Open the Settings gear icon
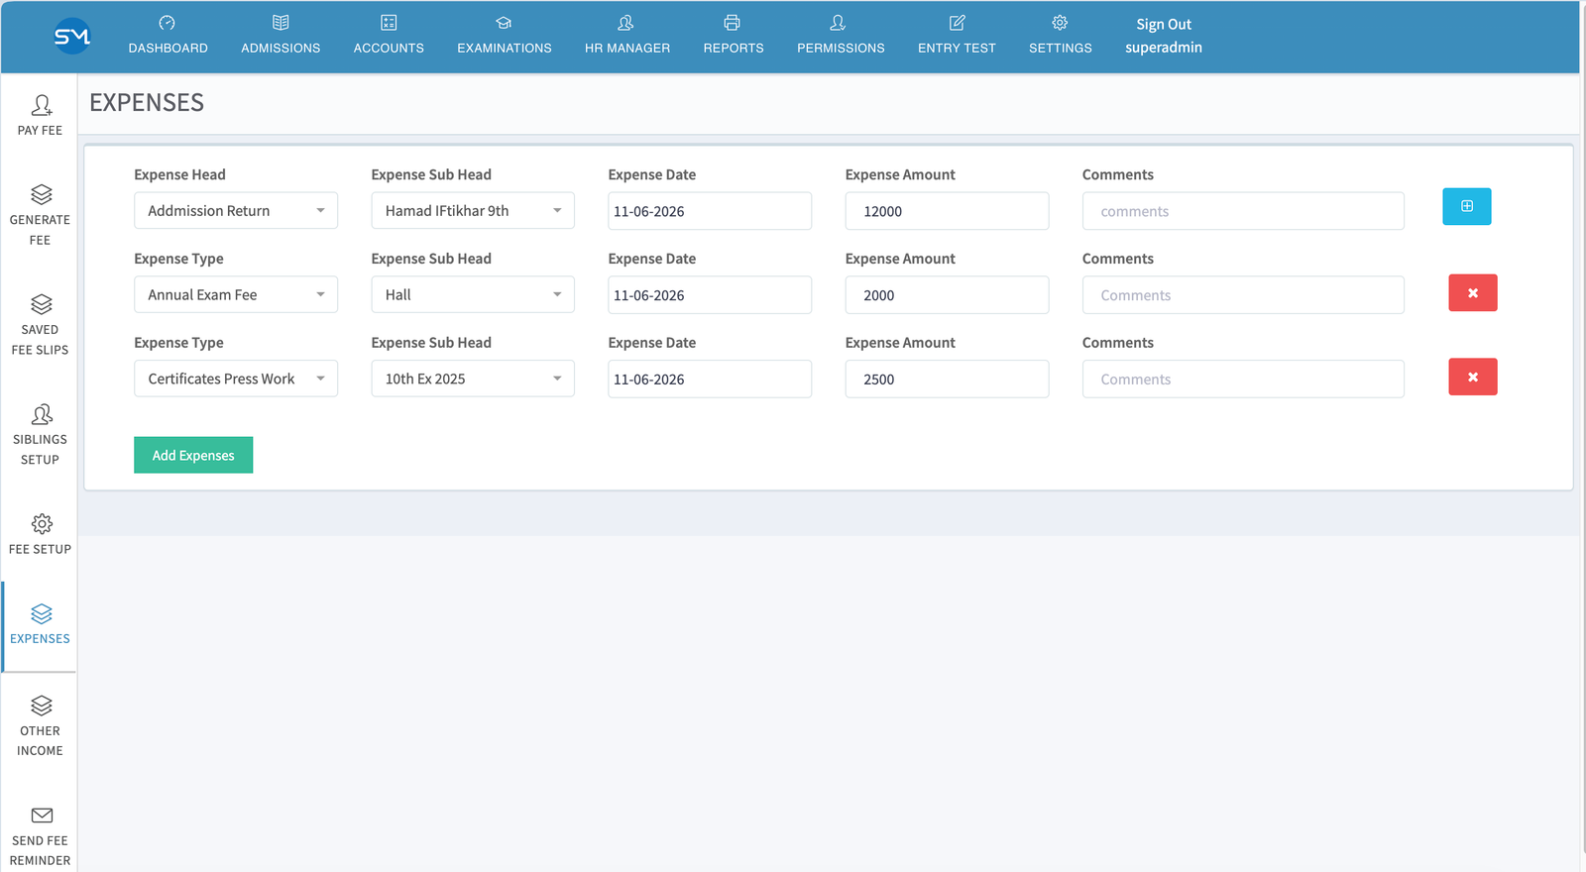The height and width of the screenshot is (872, 1586). coord(1060,23)
